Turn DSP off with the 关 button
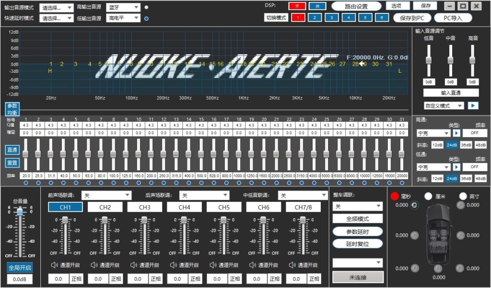Screen dimensions: 491x288 click(317, 6)
